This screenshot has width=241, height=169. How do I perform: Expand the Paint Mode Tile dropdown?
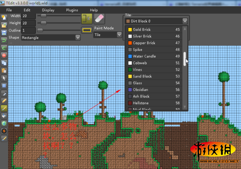click(108, 35)
